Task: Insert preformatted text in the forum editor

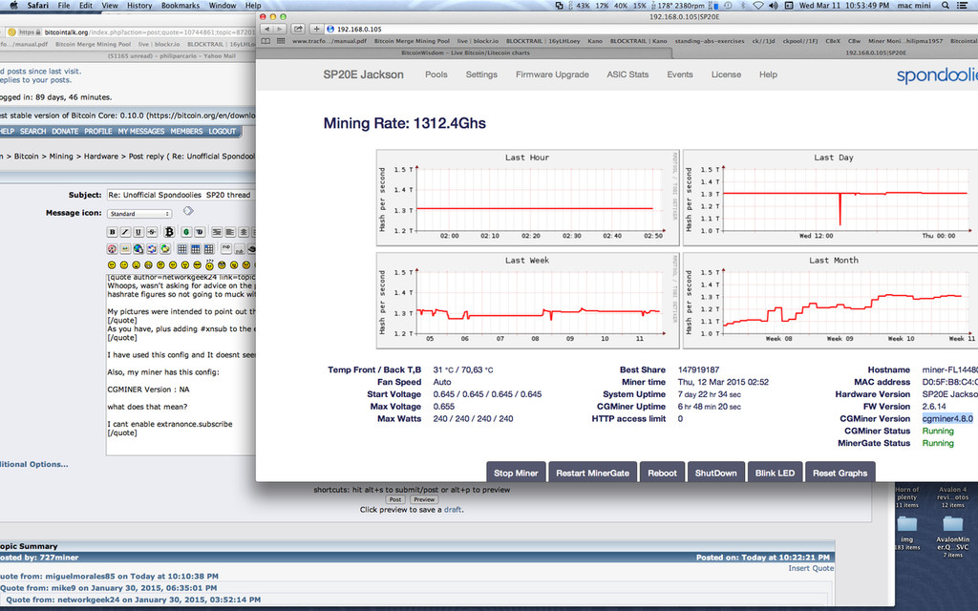Action: 217,232
